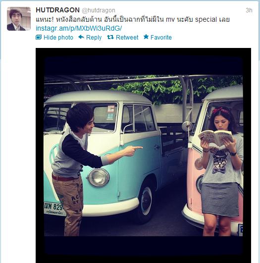Click the blue van headlight

(x=99, y=178)
